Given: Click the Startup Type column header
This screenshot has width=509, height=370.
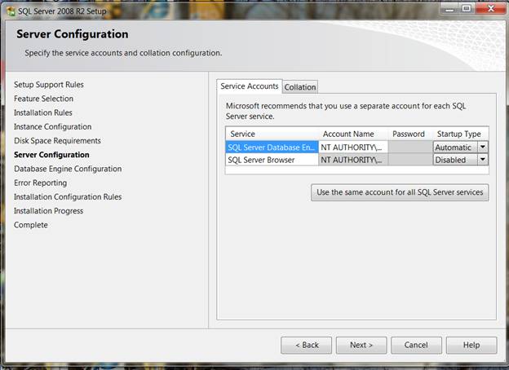Looking at the screenshot, I should pos(461,134).
